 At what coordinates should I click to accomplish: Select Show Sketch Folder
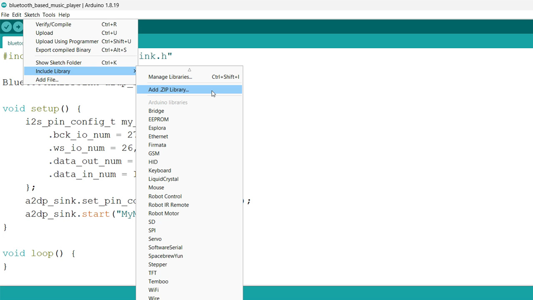tap(80, 62)
